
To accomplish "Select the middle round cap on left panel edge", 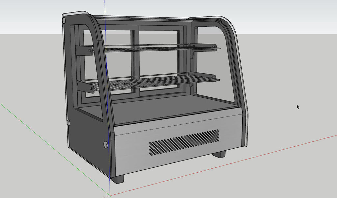I will (68, 123).
